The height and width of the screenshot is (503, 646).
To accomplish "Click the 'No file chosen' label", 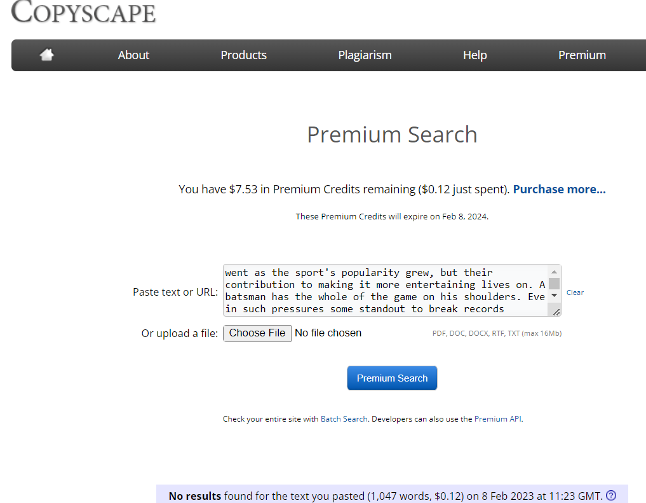I will (x=328, y=333).
